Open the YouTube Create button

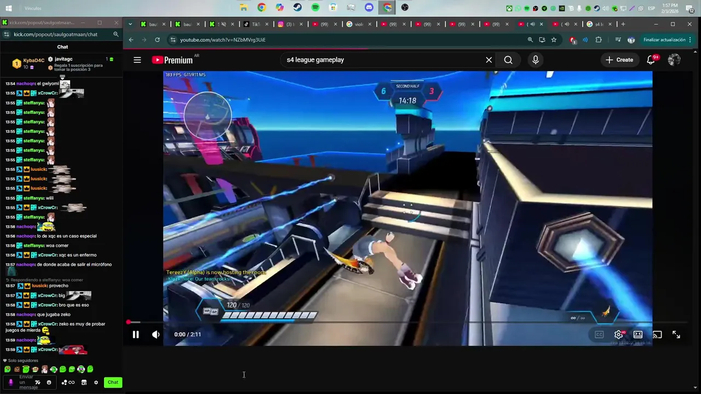[619, 60]
